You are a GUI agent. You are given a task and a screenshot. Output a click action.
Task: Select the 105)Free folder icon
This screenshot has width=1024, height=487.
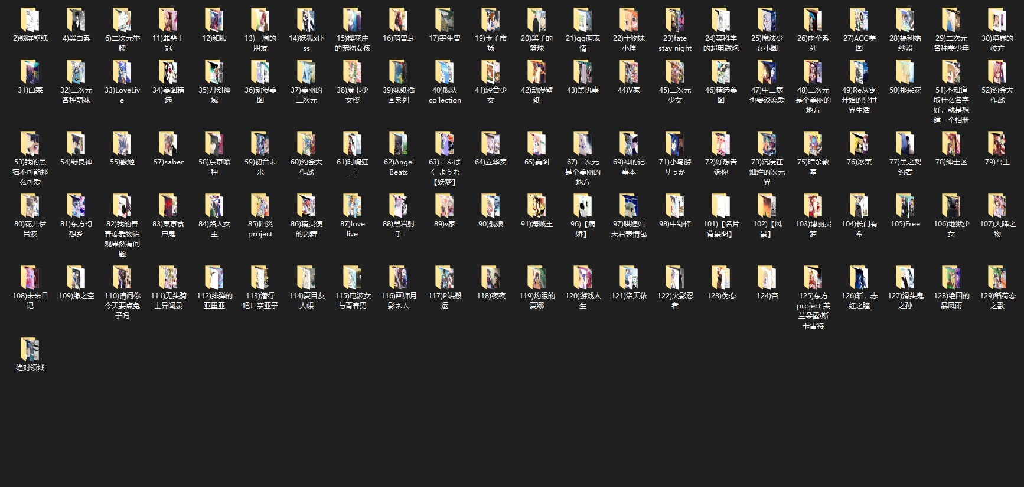[905, 206]
